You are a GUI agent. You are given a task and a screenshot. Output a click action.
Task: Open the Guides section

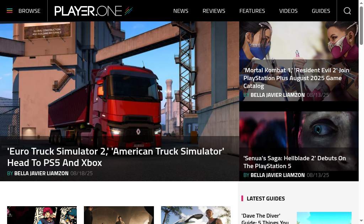click(321, 11)
